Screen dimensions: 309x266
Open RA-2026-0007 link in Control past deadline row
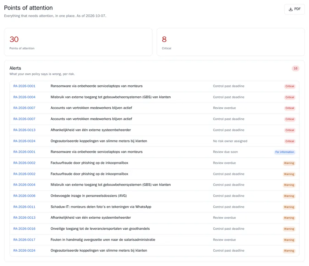tap(24, 119)
